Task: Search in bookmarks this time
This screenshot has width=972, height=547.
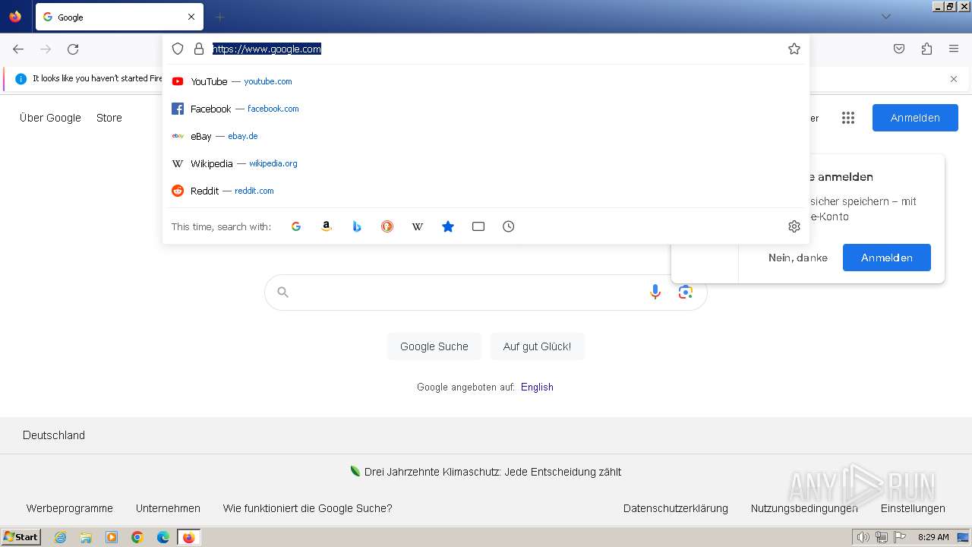Action: click(448, 226)
